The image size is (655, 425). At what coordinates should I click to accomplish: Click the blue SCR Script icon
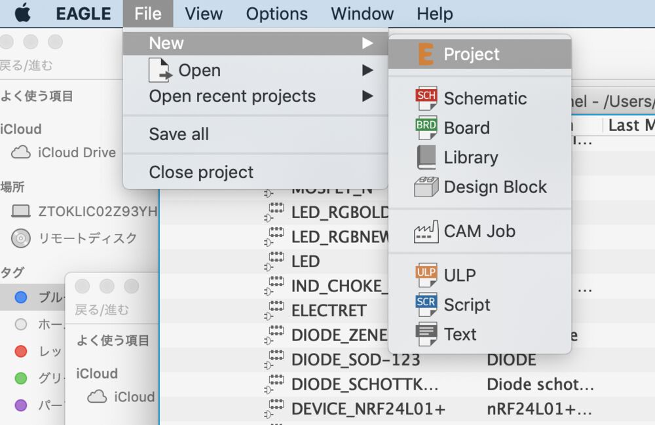[x=426, y=305]
